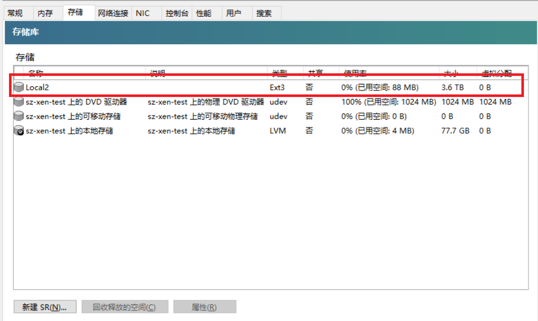Viewport: 538px width, 321px height.
Task: Switch to the 控制台 tab
Action: [177, 13]
